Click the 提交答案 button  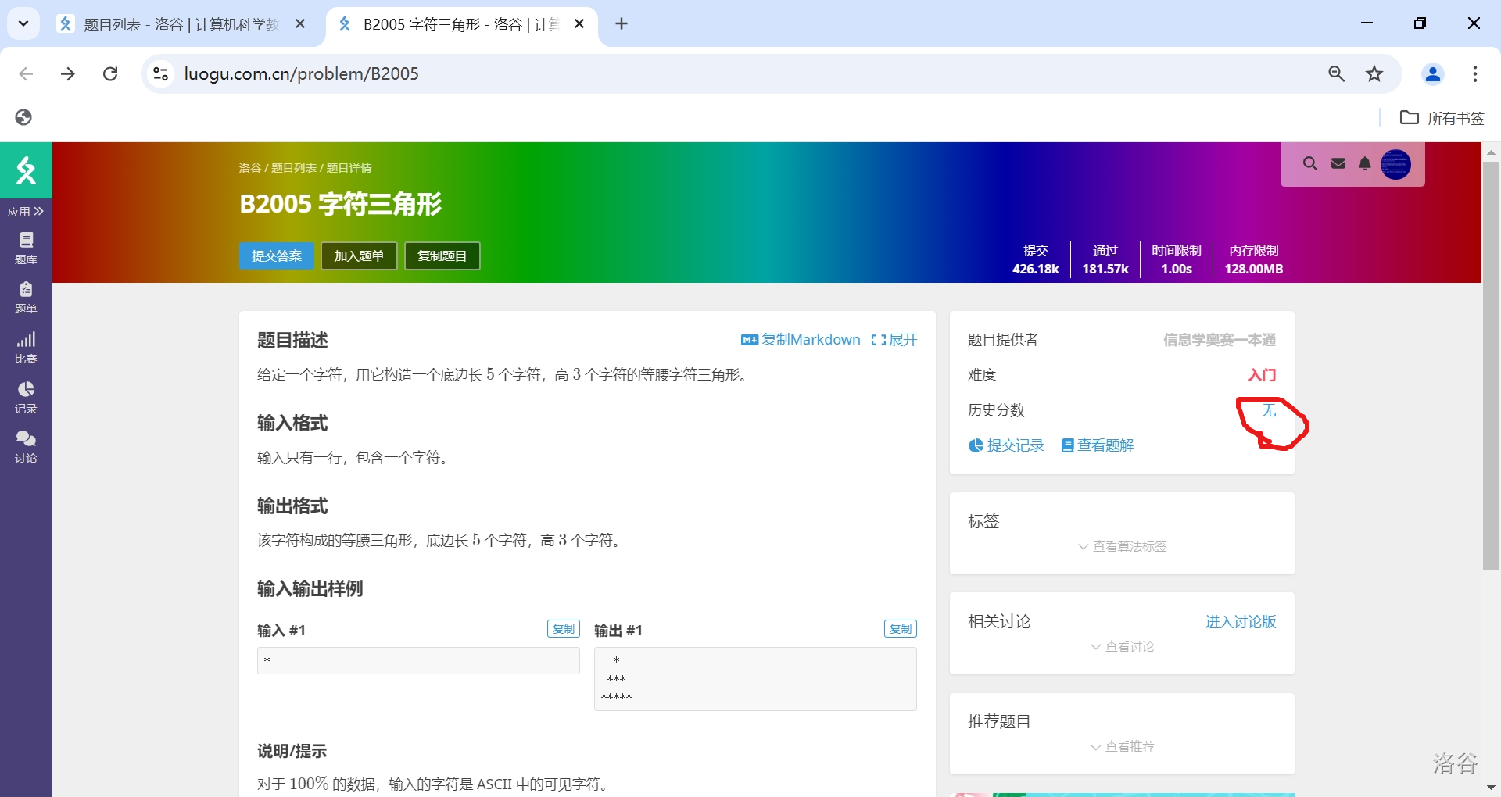coord(276,256)
